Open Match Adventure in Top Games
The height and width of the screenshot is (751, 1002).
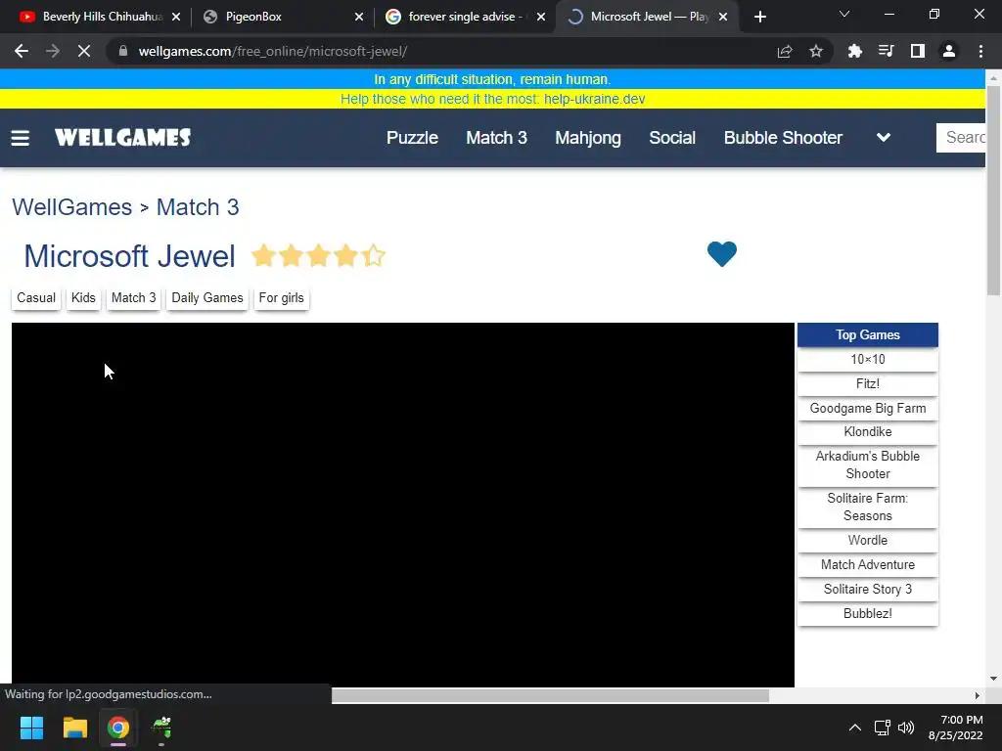point(868,564)
